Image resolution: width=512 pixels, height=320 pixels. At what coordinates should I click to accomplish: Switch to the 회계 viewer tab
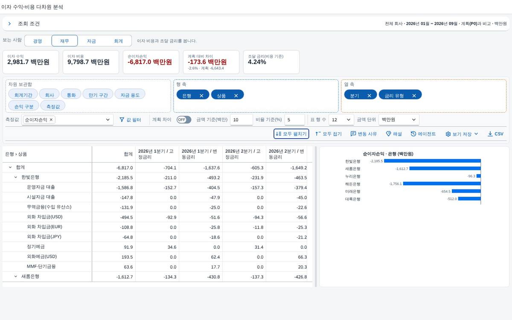point(118,41)
